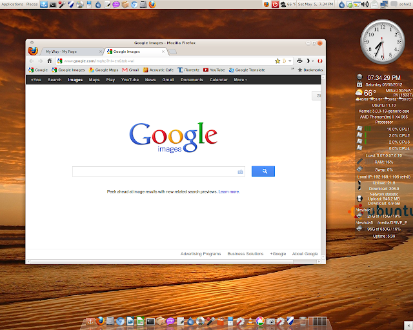Screen dimensions: 413x330
Task: Open the iTorrentz bookmark
Action: click(x=188, y=70)
